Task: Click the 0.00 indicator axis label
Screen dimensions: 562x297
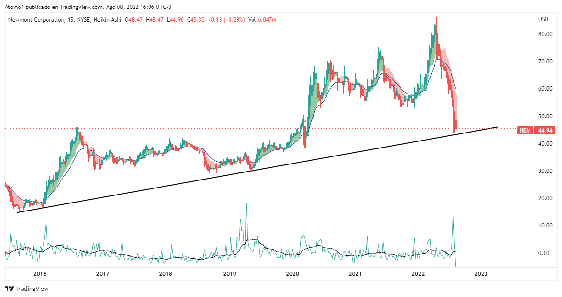Action: pos(545,253)
